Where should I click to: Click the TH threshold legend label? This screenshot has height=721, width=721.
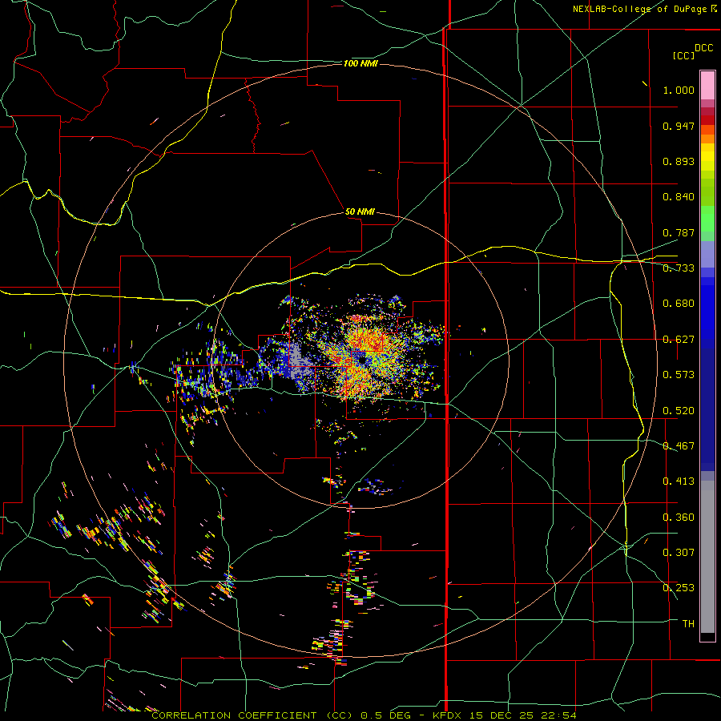coord(688,624)
